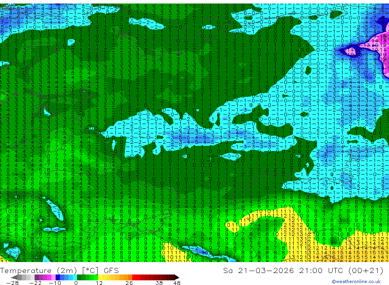Pick the dark maroon right arrow end of the scale
Screen dimensions: 389x285
tap(177, 278)
